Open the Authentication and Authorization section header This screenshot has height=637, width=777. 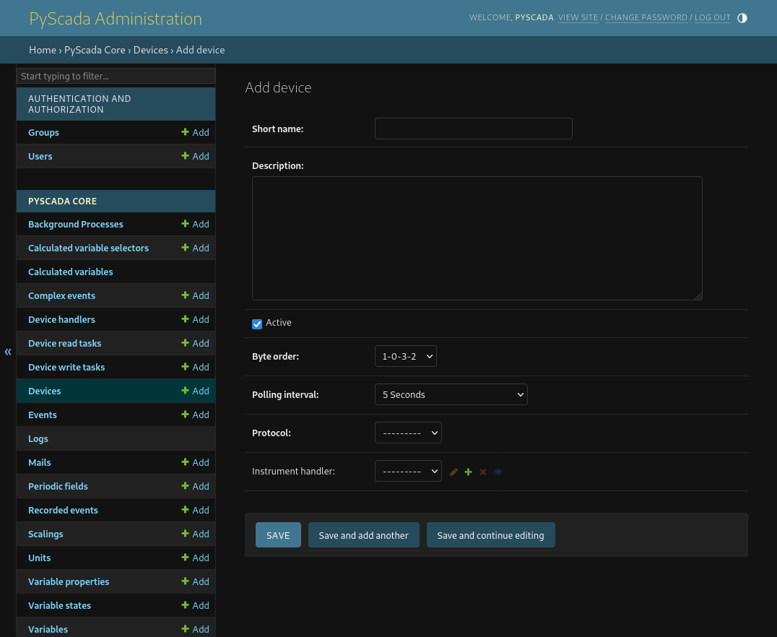pos(79,103)
